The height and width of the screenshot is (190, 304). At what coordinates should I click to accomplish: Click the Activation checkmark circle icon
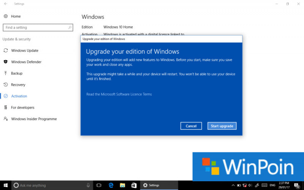click(x=6, y=96)
